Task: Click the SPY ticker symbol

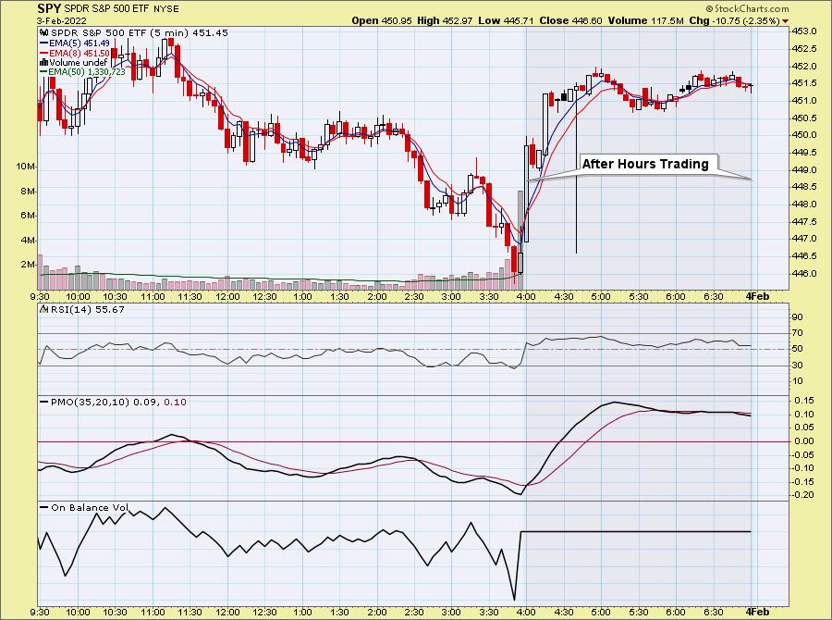Action: pos(49,8)
